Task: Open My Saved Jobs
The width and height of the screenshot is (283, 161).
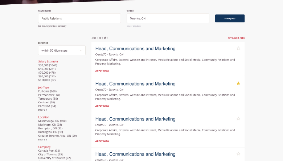Action: click(x=236, y=38)
